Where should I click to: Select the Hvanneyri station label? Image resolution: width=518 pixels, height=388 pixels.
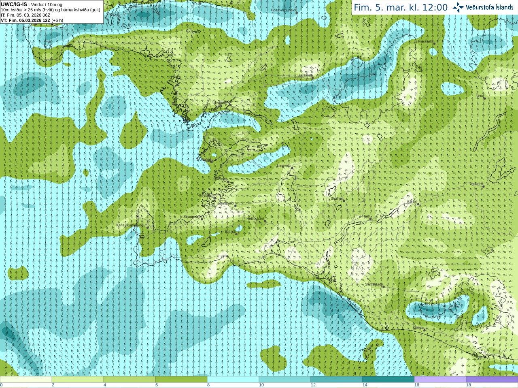tap(221, 102)
